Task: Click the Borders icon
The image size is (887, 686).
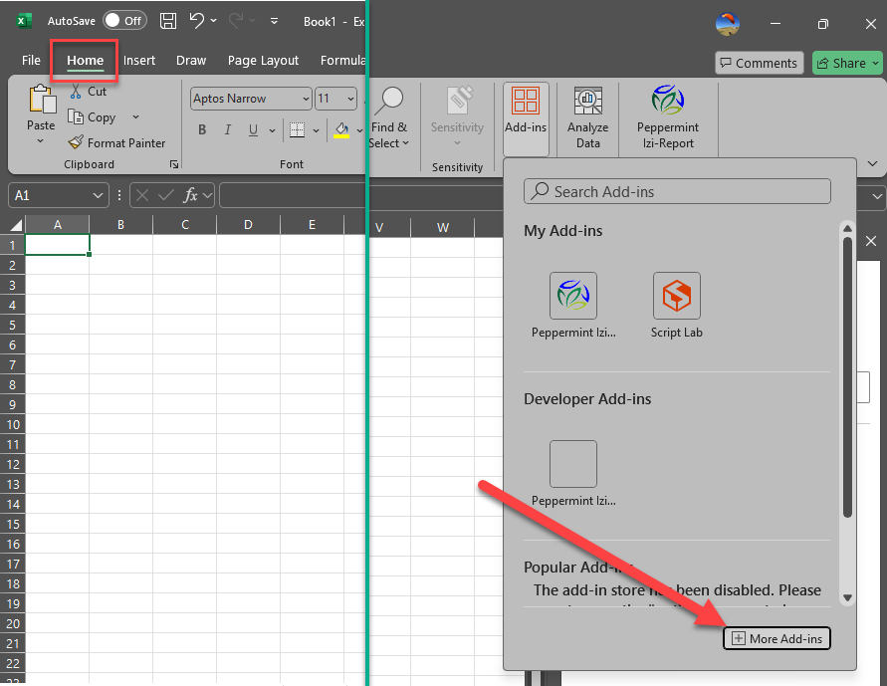Action: (x=297, y=130)
